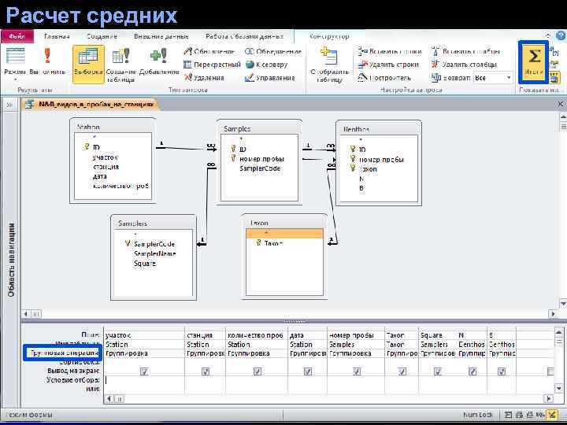Switch to Внешние данные tab

pos(161,36)
